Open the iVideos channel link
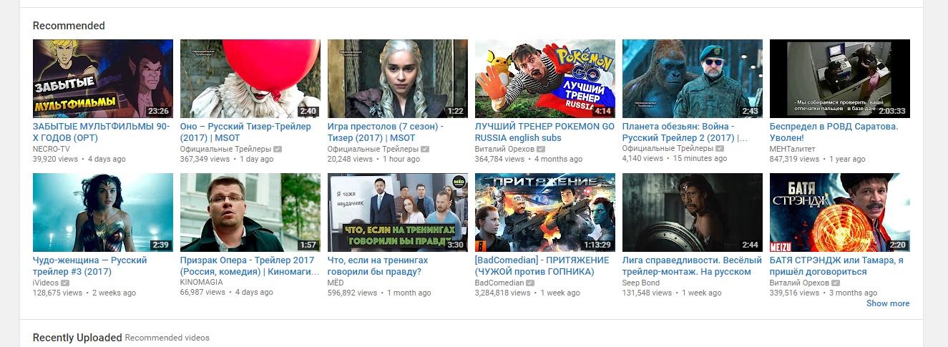Viewport: 948px width, 347px height. click(x=46, y=283)
